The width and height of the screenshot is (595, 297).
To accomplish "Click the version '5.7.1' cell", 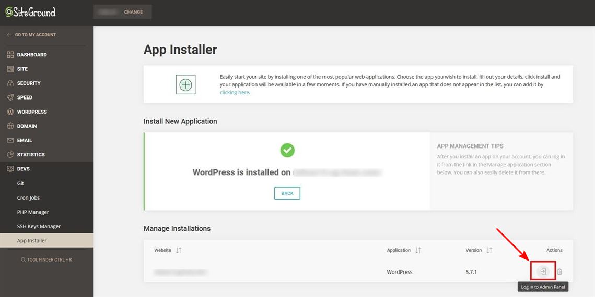I will coord(471,271).
